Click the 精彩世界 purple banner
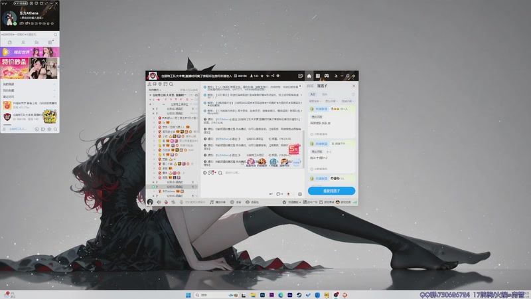Image resolution: width=531 pixels, height=299 pixels. point(30,52)
